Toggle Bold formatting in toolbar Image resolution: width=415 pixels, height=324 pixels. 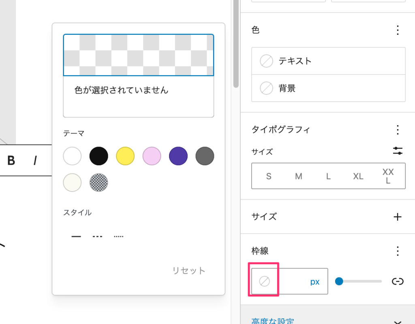click(x=11, y=160)
